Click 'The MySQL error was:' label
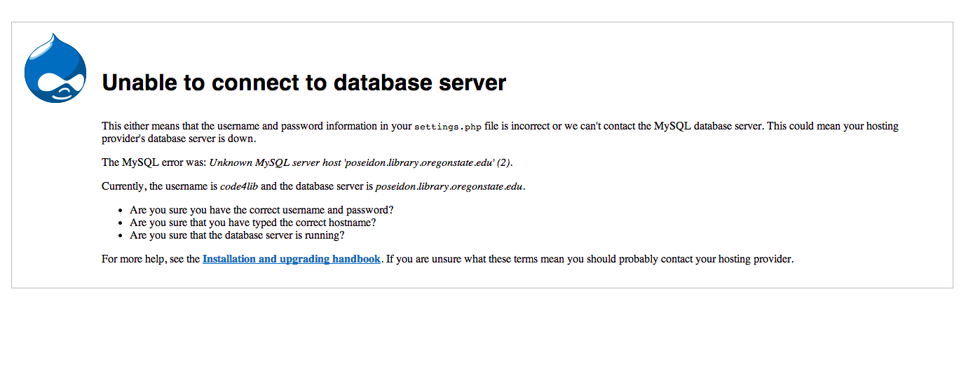Image resolution: width=973 pixels, height=371 pixels. (x=154, y=162)
